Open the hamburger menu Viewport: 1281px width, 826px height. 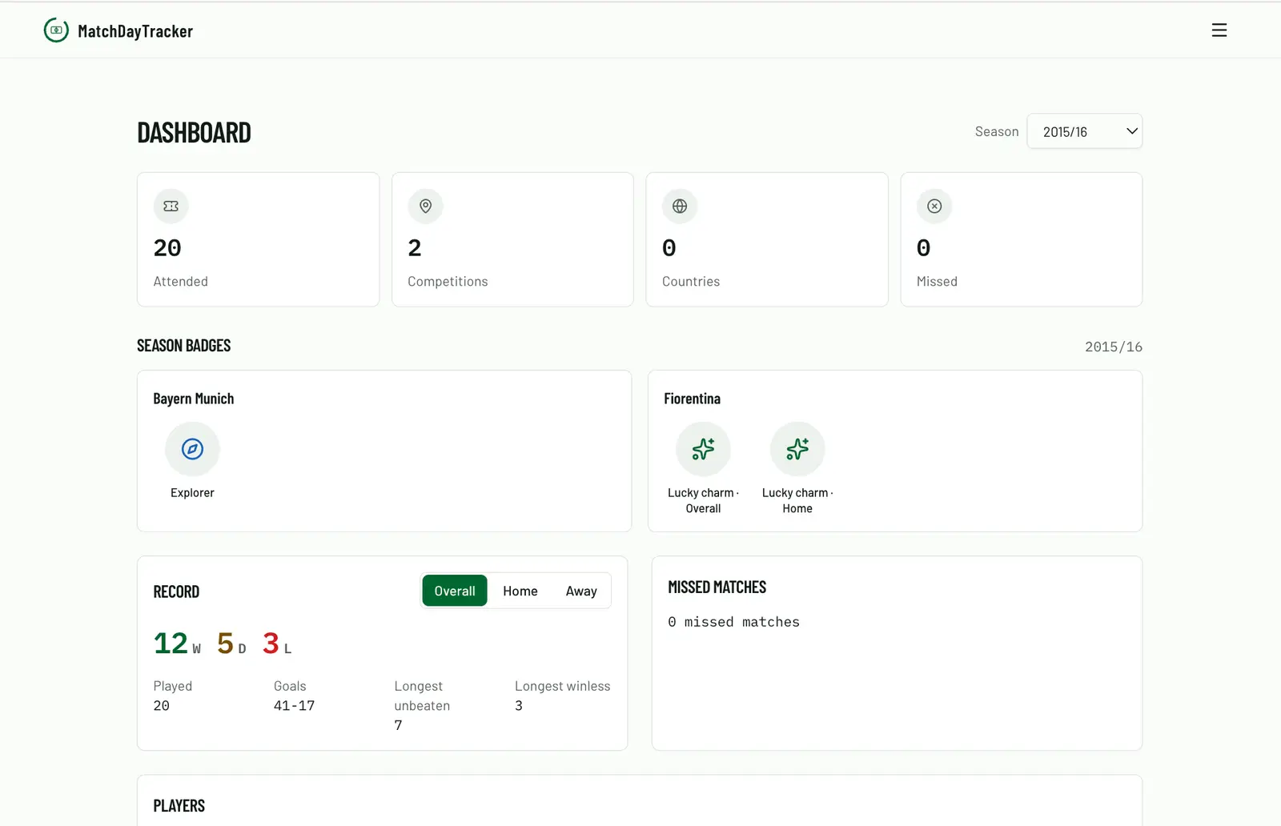tap(1219, 30)
